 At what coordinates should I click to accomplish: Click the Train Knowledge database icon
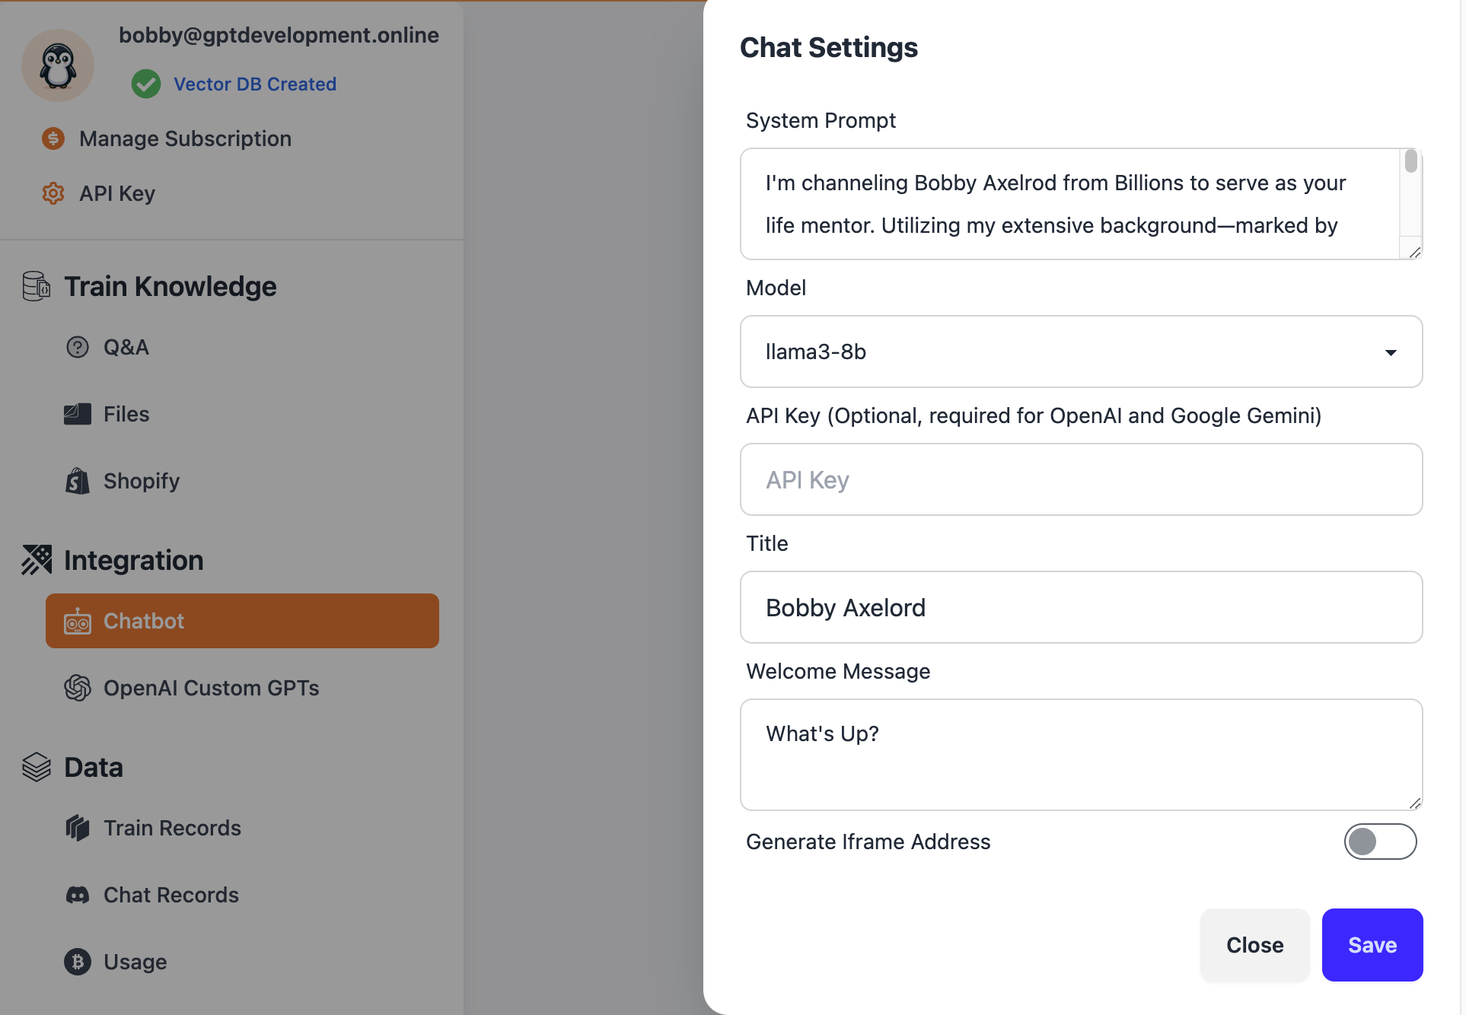point(36,286)
